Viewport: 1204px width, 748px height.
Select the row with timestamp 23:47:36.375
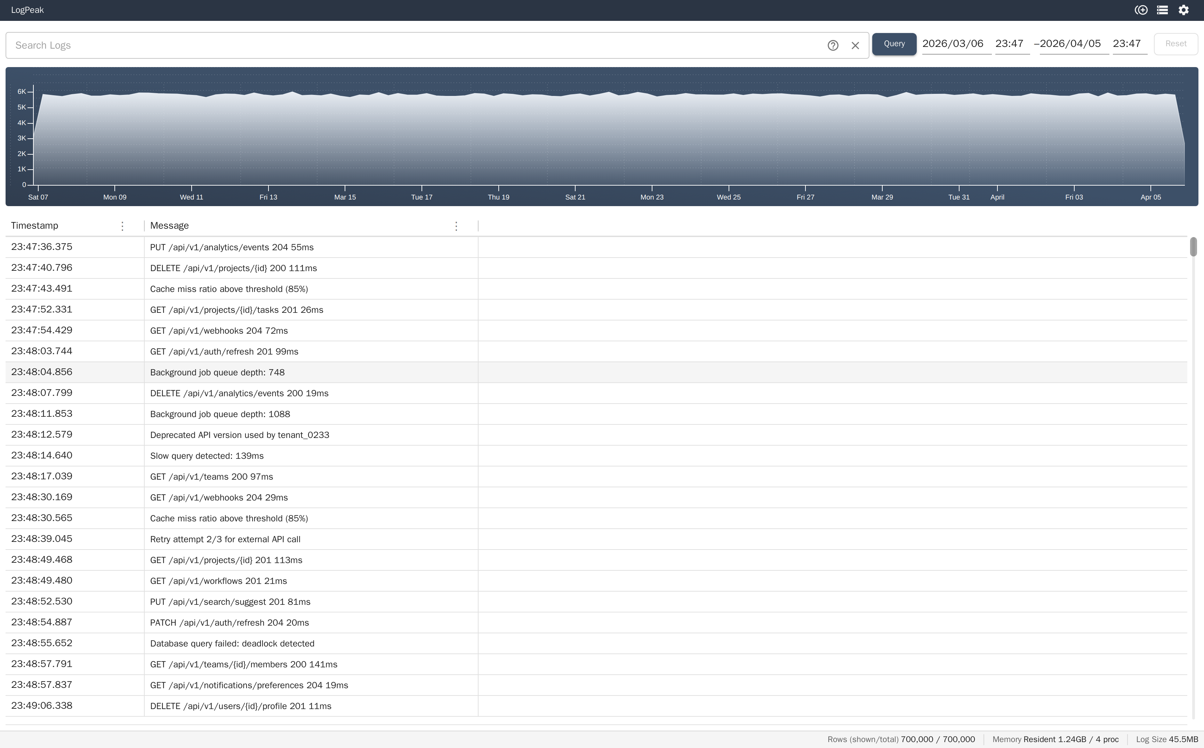pos(596,247)
